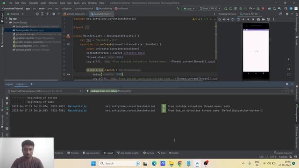Click the Logcat filter input field
Image resolution: width=299 pixels, height=168 pixels.
pos(186,91)
